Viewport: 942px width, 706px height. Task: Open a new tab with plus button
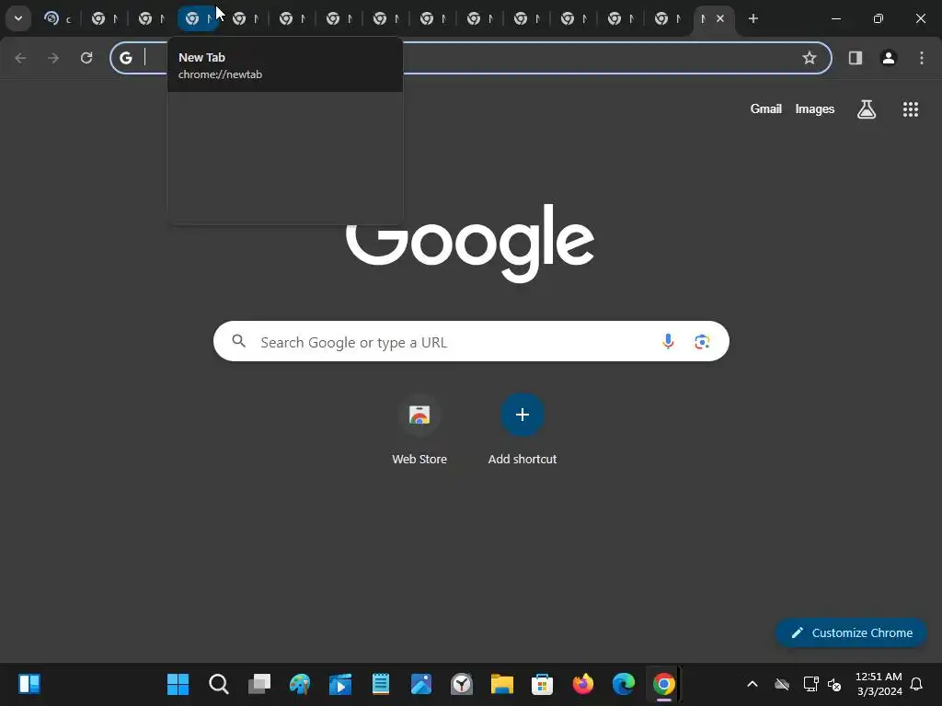click(x=752, y=18)
